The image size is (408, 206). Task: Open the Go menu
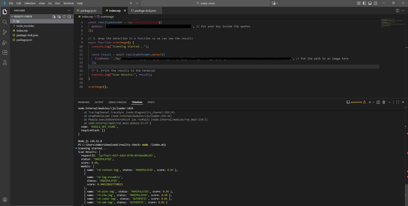pos(50,3)
